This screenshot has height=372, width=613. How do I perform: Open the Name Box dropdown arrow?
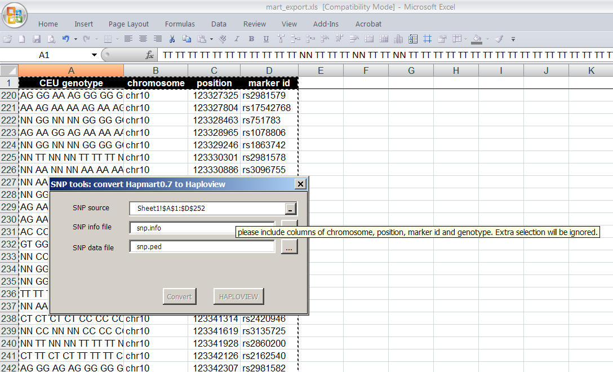click(94, 55)
